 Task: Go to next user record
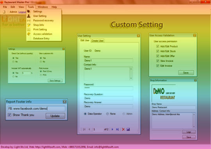(113, 129)
